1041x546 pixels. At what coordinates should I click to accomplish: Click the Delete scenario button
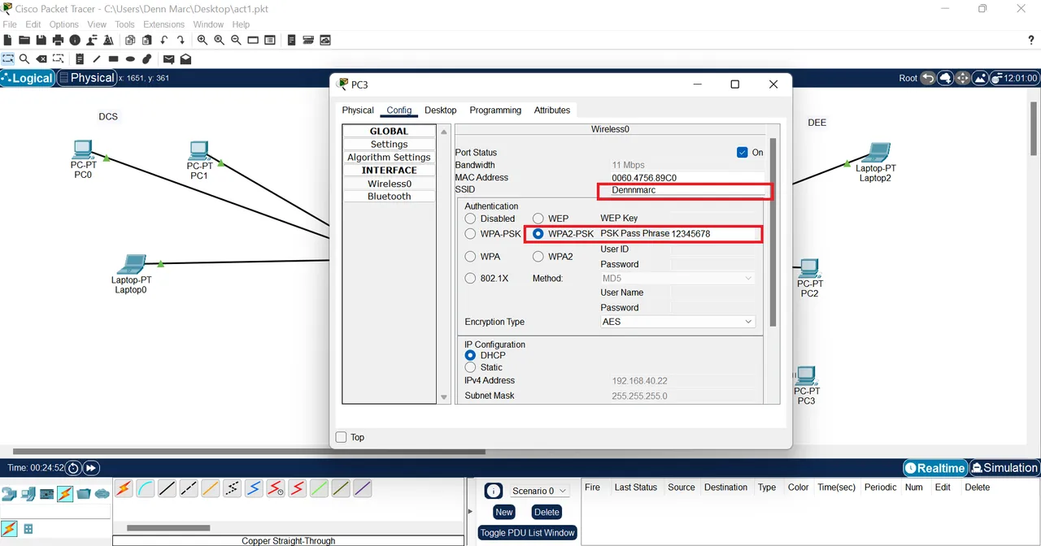tap(547, 512)
